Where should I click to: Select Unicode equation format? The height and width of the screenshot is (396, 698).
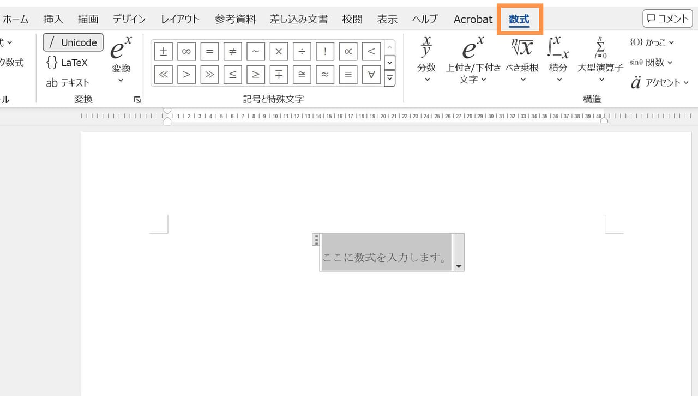[73, 42]
